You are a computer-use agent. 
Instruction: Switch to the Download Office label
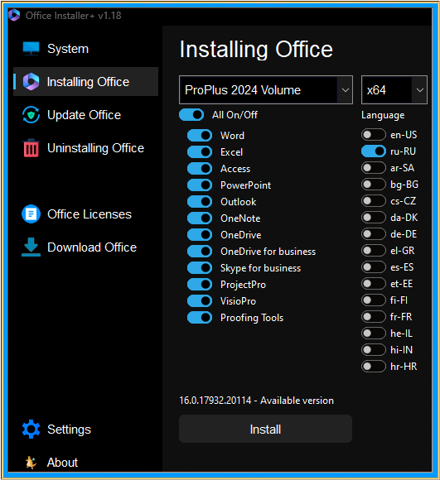(92, 247)
